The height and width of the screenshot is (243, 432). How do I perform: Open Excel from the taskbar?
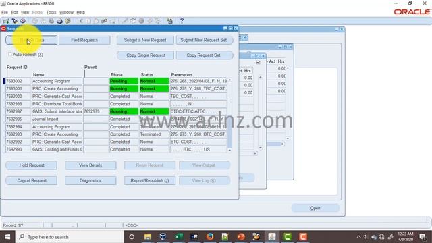179,237
